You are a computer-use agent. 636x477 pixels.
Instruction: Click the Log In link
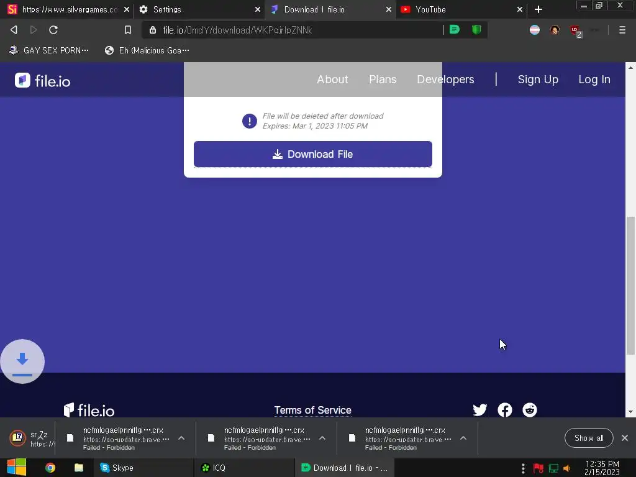594,79
